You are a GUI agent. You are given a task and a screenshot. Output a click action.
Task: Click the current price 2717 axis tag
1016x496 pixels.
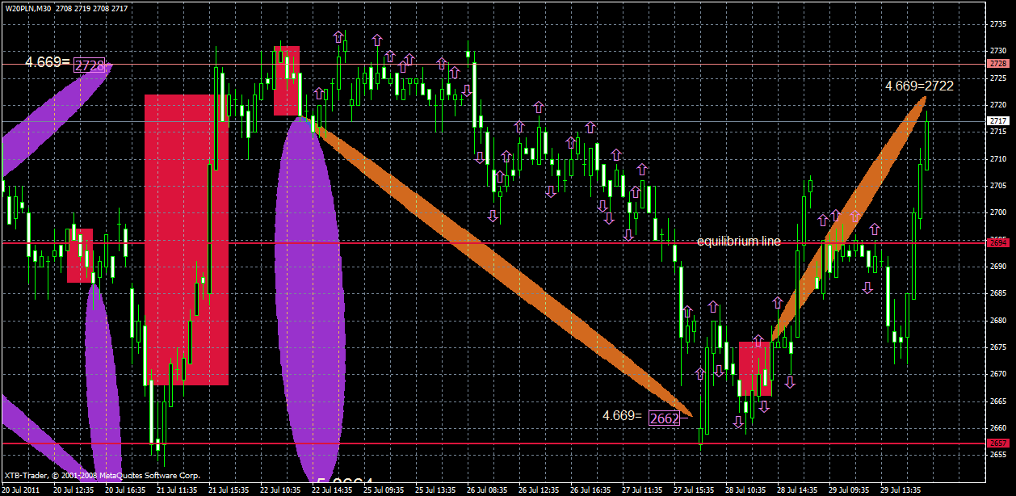point(997,121)
